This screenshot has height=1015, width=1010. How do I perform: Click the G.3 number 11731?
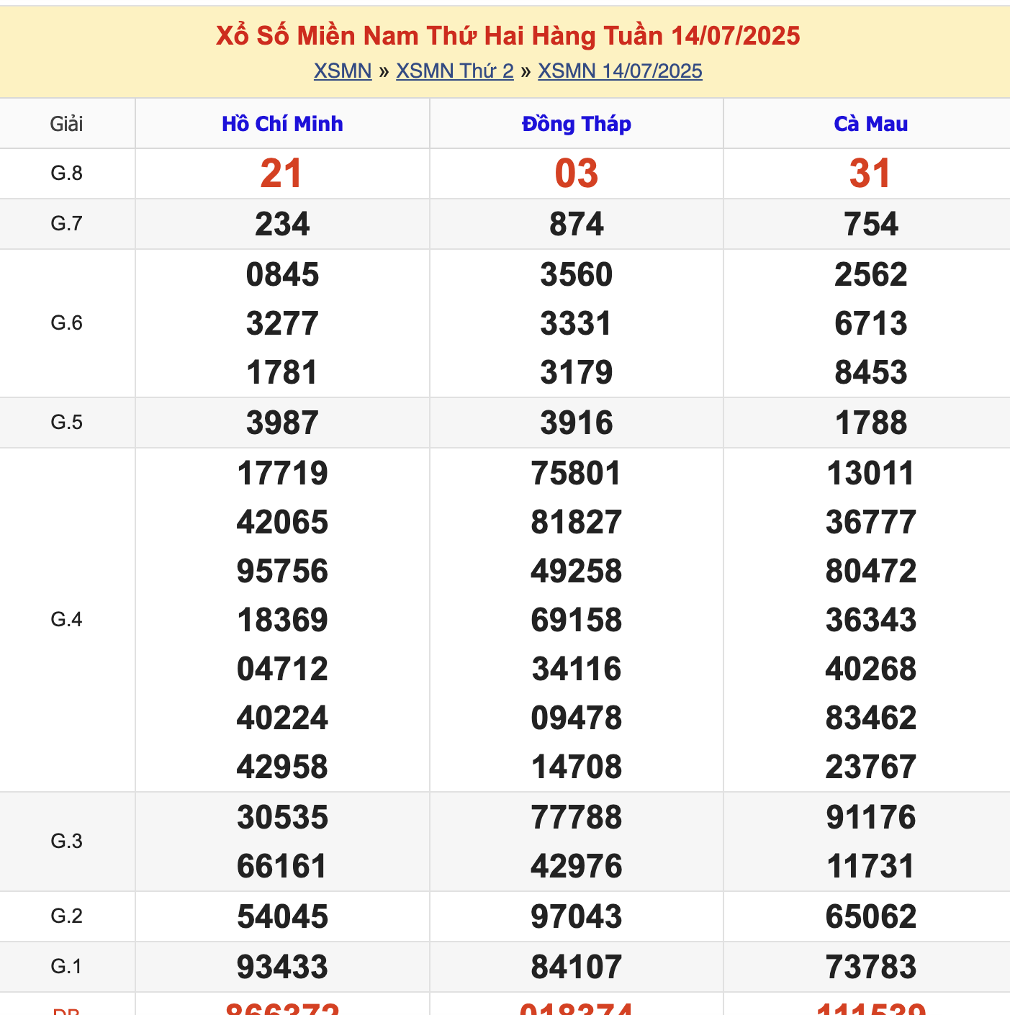pos(871,866)
